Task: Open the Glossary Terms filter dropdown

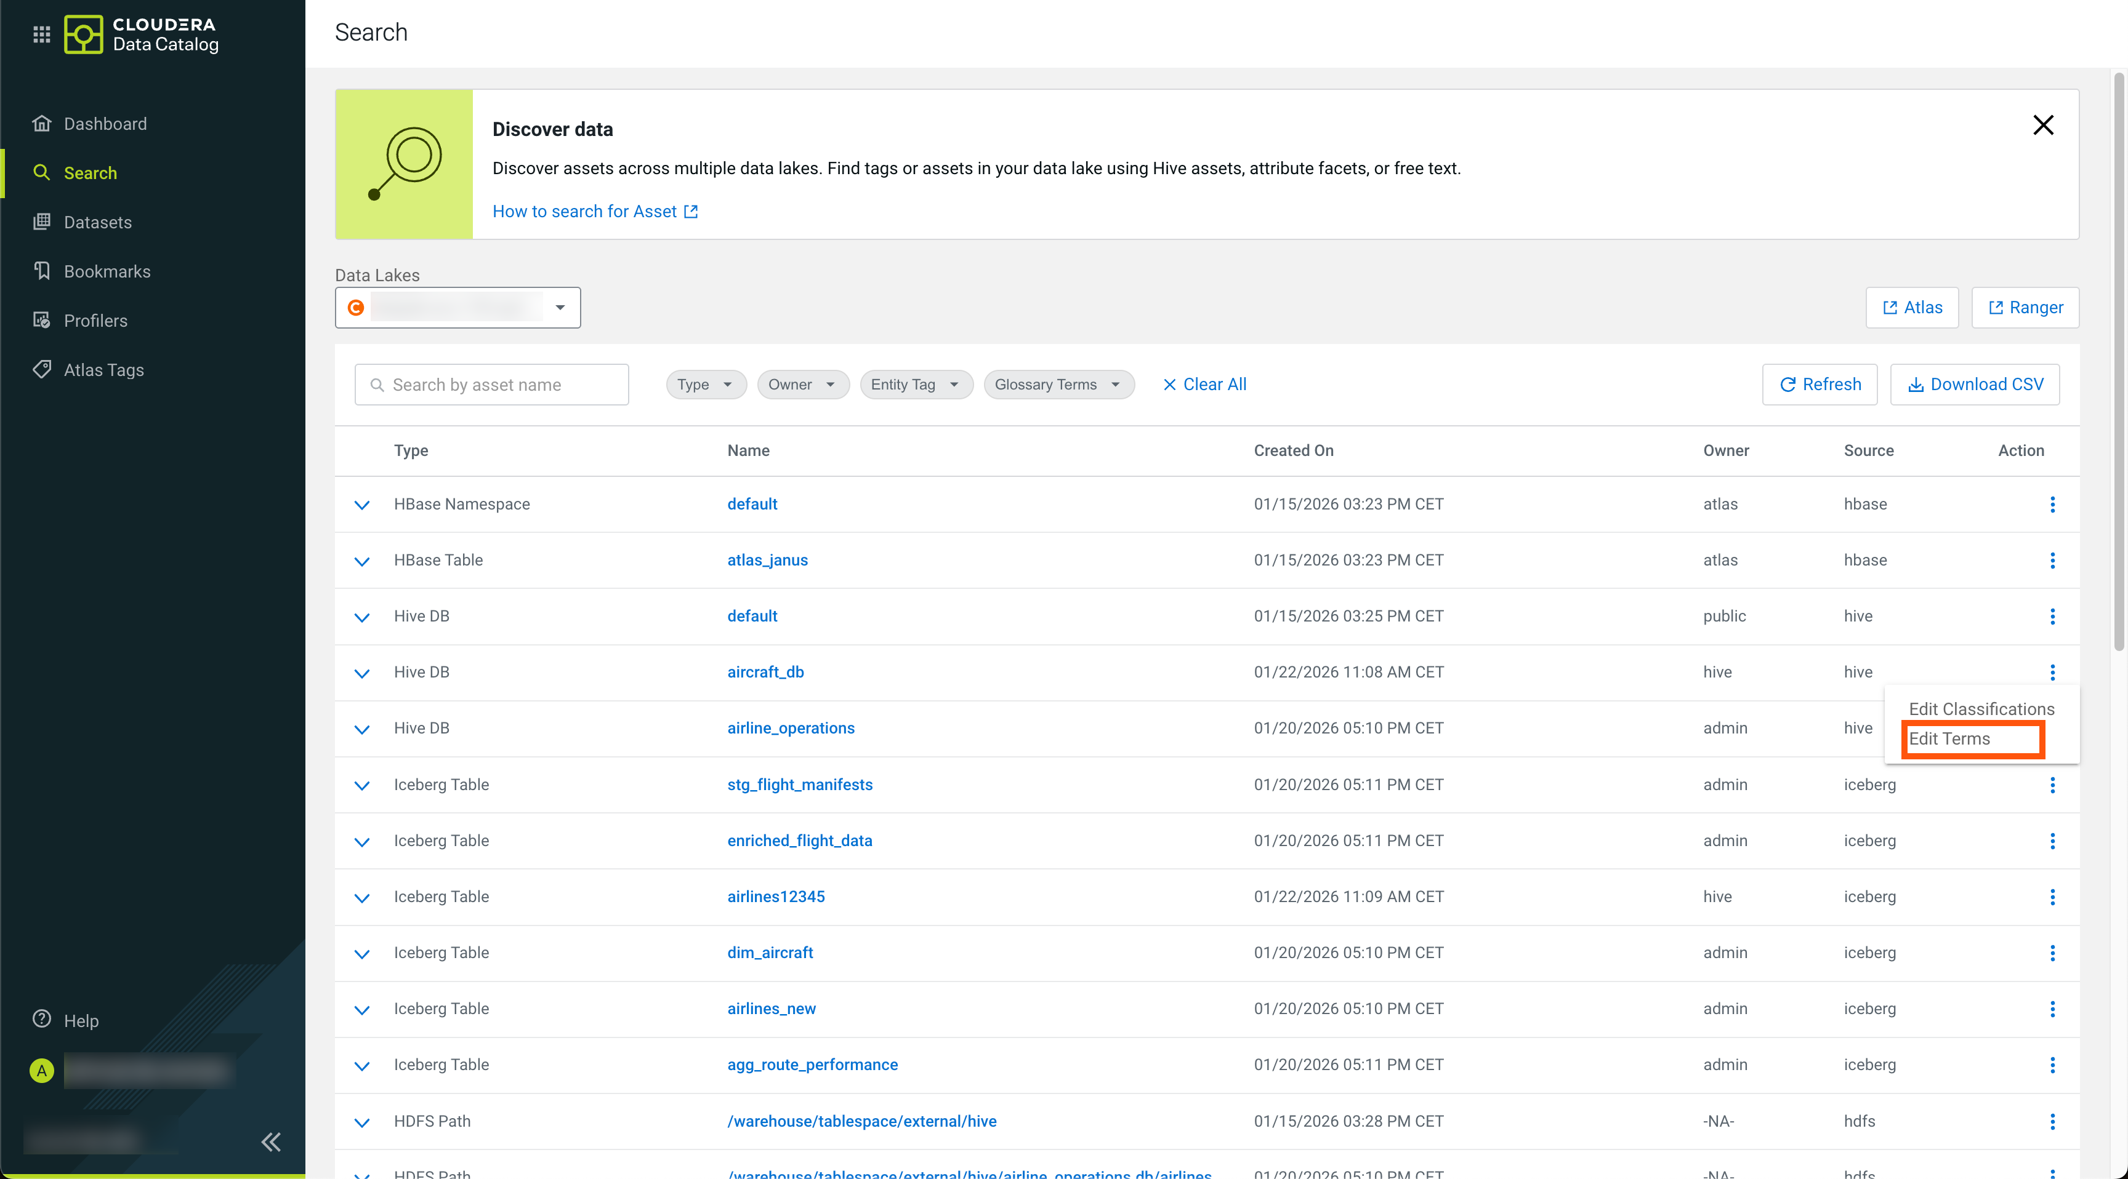Action: [x=1058, y=385]
